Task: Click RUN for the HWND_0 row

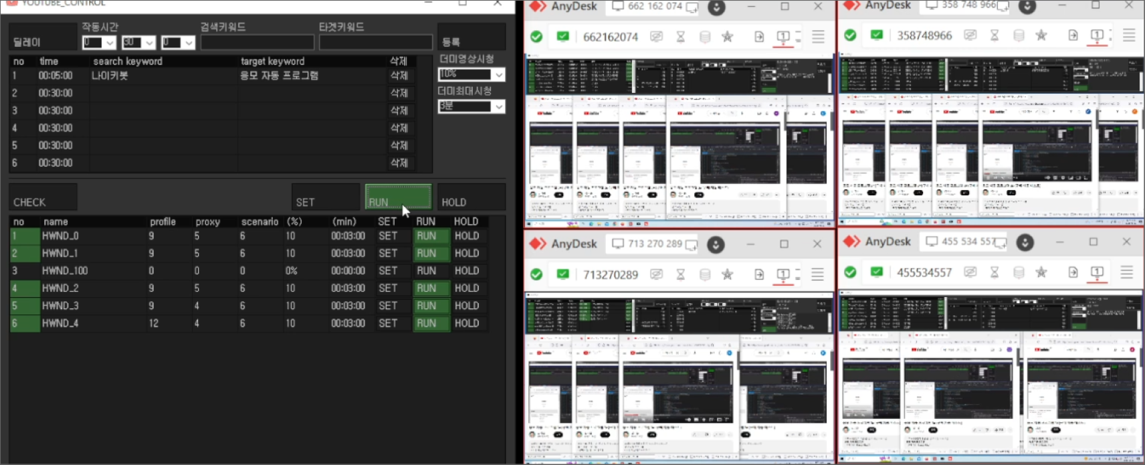Action: [431, 236]
